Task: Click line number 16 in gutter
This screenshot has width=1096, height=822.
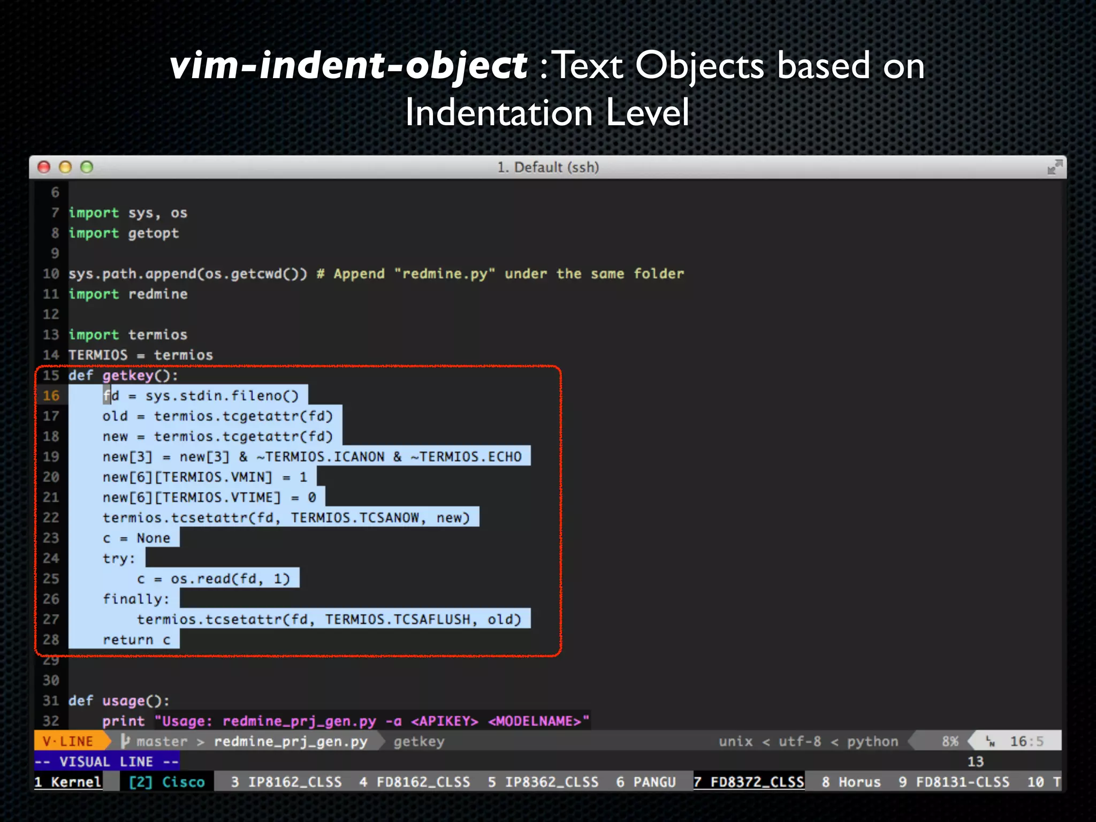Action: coord(51,395)
